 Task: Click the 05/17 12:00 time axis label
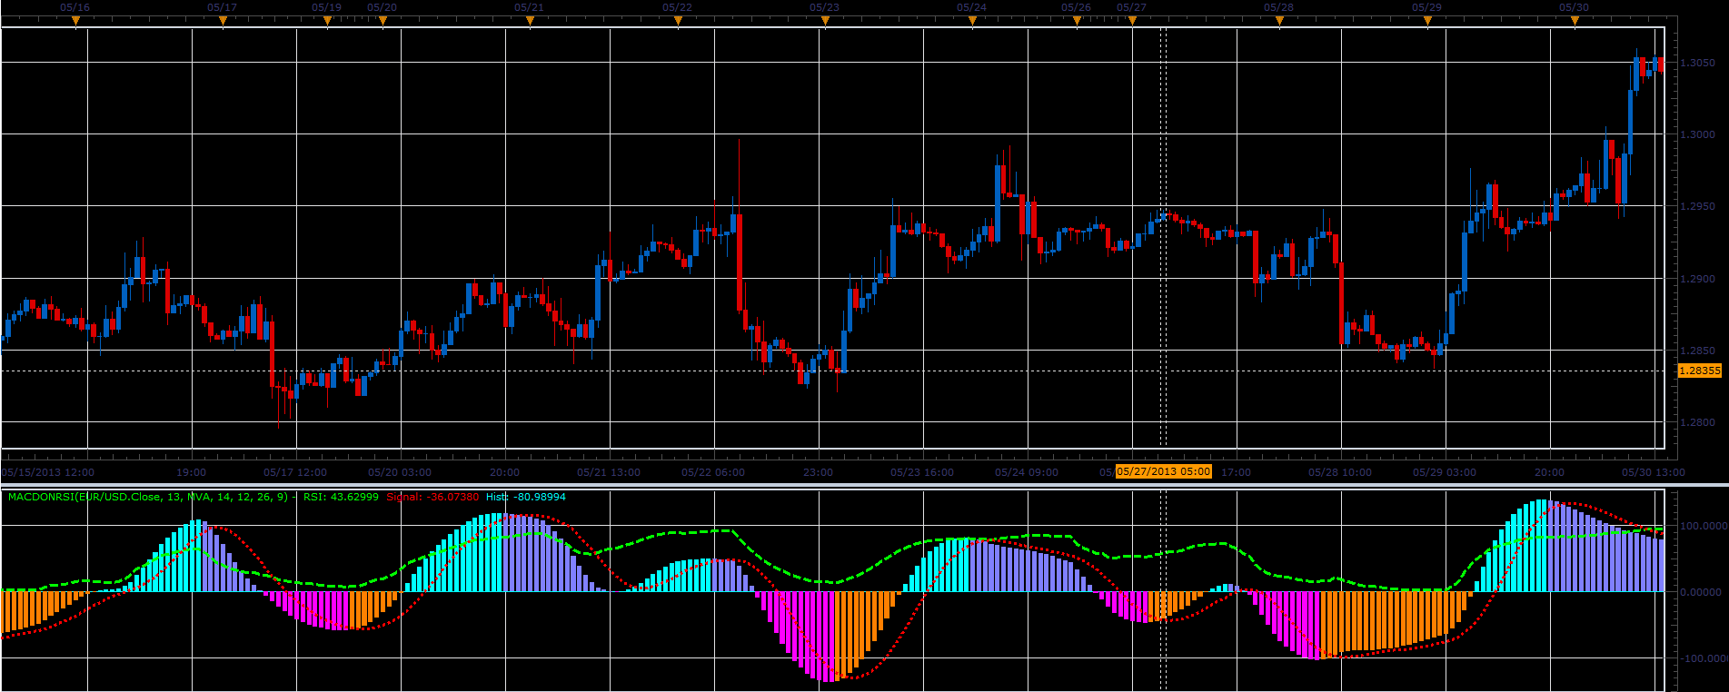pos(295,472)
